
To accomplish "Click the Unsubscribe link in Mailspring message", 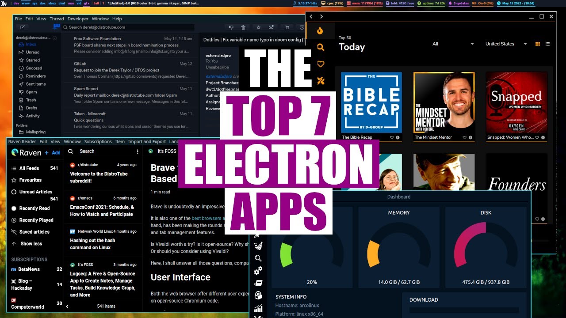I will coord(217,67).
